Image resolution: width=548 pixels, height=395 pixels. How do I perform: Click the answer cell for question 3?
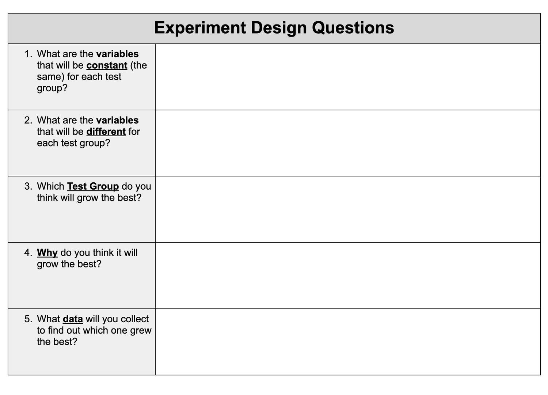[x=348, y=209]
